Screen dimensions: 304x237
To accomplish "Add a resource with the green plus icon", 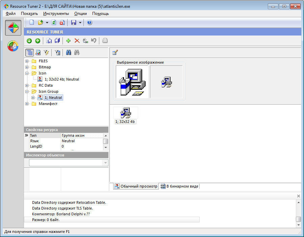I will (x=68, y=41).
